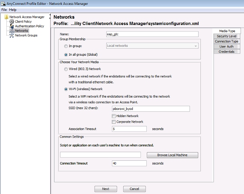
Task: Click the AnyConnect Profile Editor title bar icon
Action: click(x=3, y=3)
